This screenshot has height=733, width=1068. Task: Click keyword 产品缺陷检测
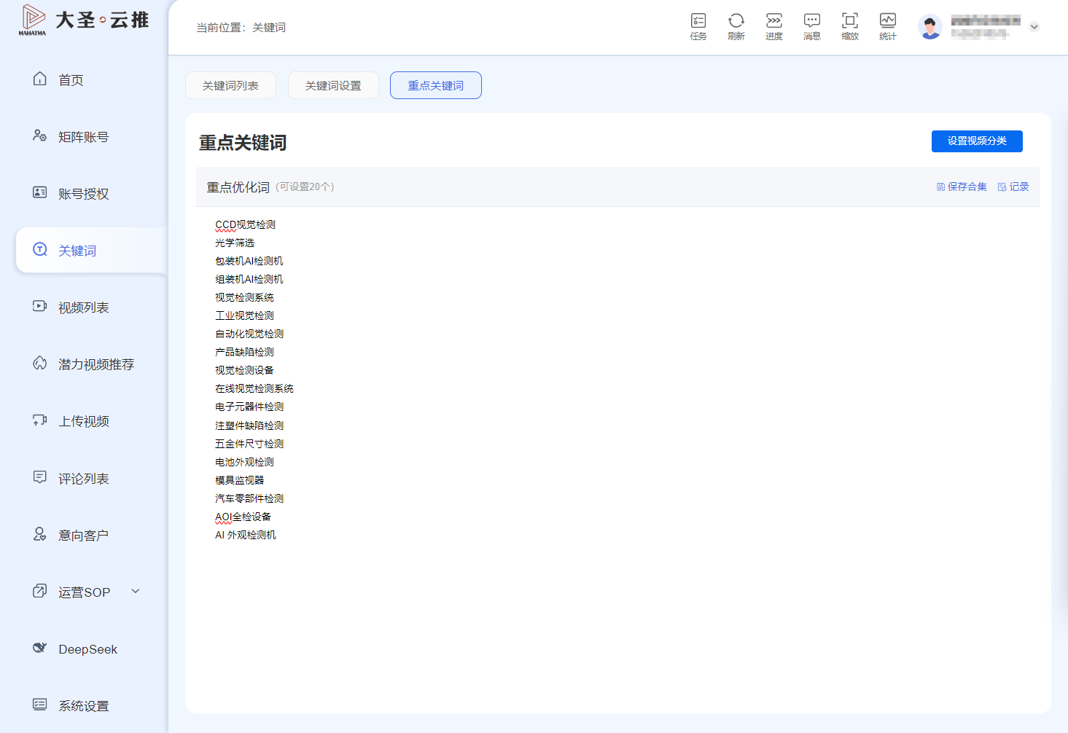245,352
